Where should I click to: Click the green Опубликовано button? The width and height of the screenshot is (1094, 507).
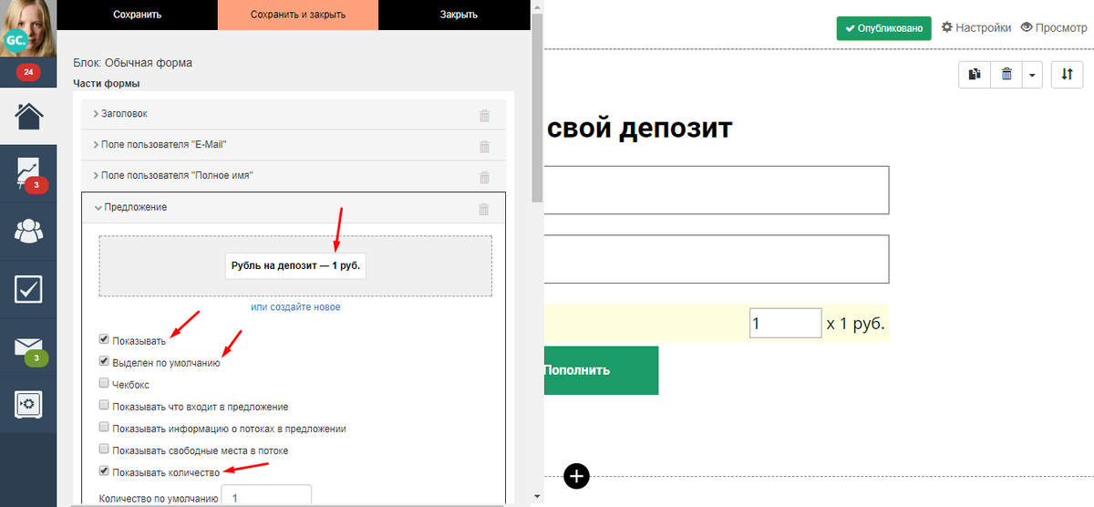[x=884, y=28]
